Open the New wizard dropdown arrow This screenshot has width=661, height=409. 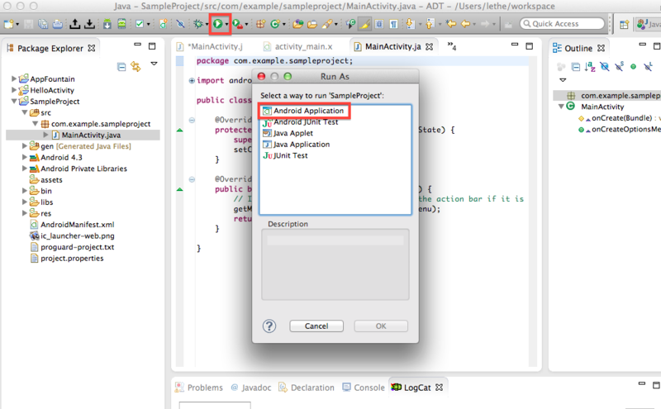click(17, 25)
